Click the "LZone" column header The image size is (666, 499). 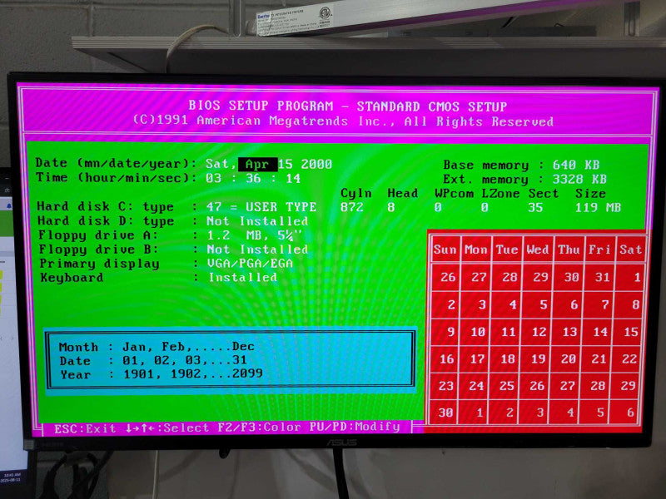click(x=501, y=194)
